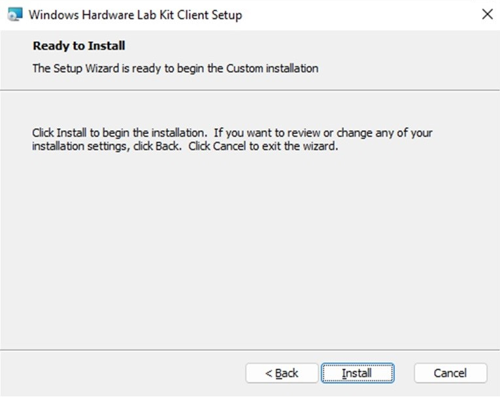Click the instruction line mentioning installation settings
500x397 pixels.
tap(185, 146)
